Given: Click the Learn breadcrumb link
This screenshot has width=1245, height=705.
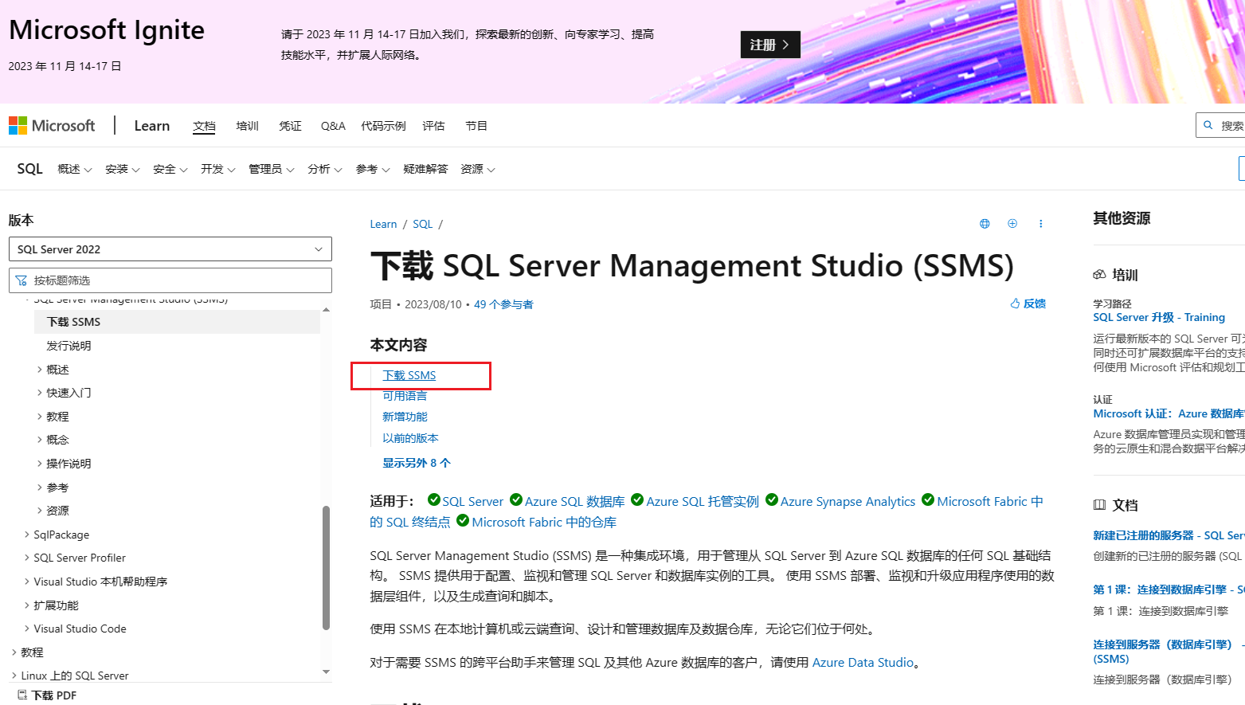Looking at the screenshot, I should (x=383, y=224).
